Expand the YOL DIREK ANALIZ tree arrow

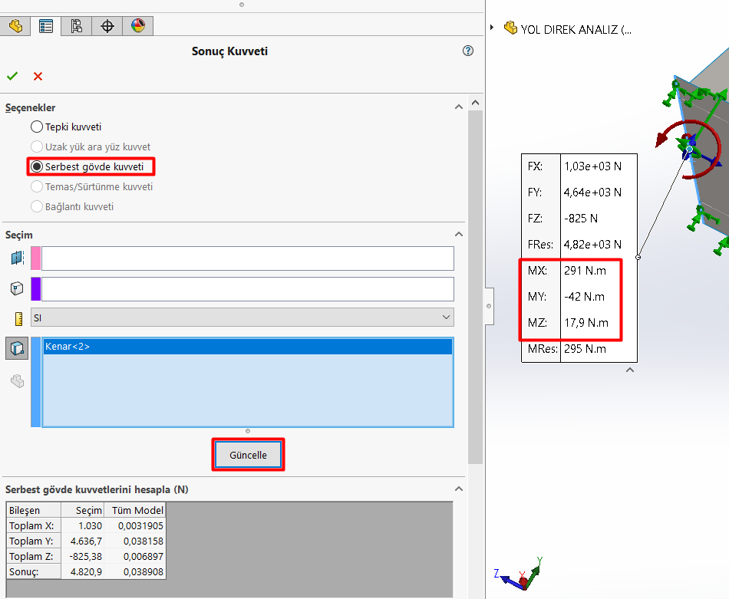[x=492, y=28]
